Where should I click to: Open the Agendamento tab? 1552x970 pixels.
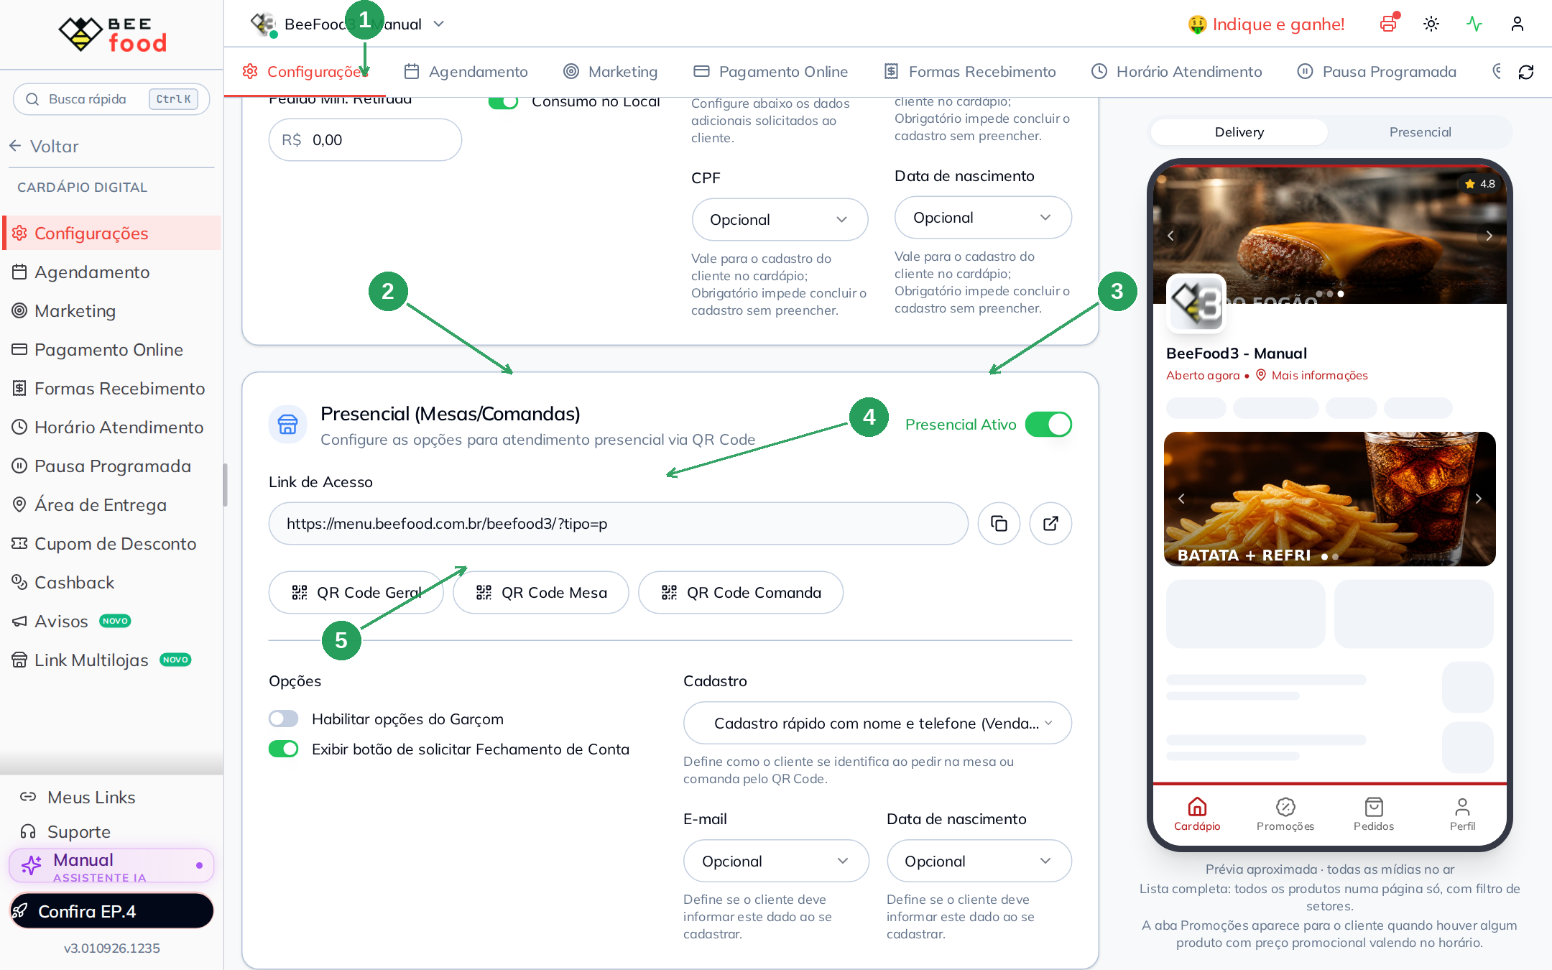tap(466, 72)
